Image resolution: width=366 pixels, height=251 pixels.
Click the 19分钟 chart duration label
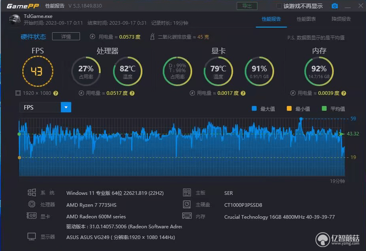(x=337, y=181)
